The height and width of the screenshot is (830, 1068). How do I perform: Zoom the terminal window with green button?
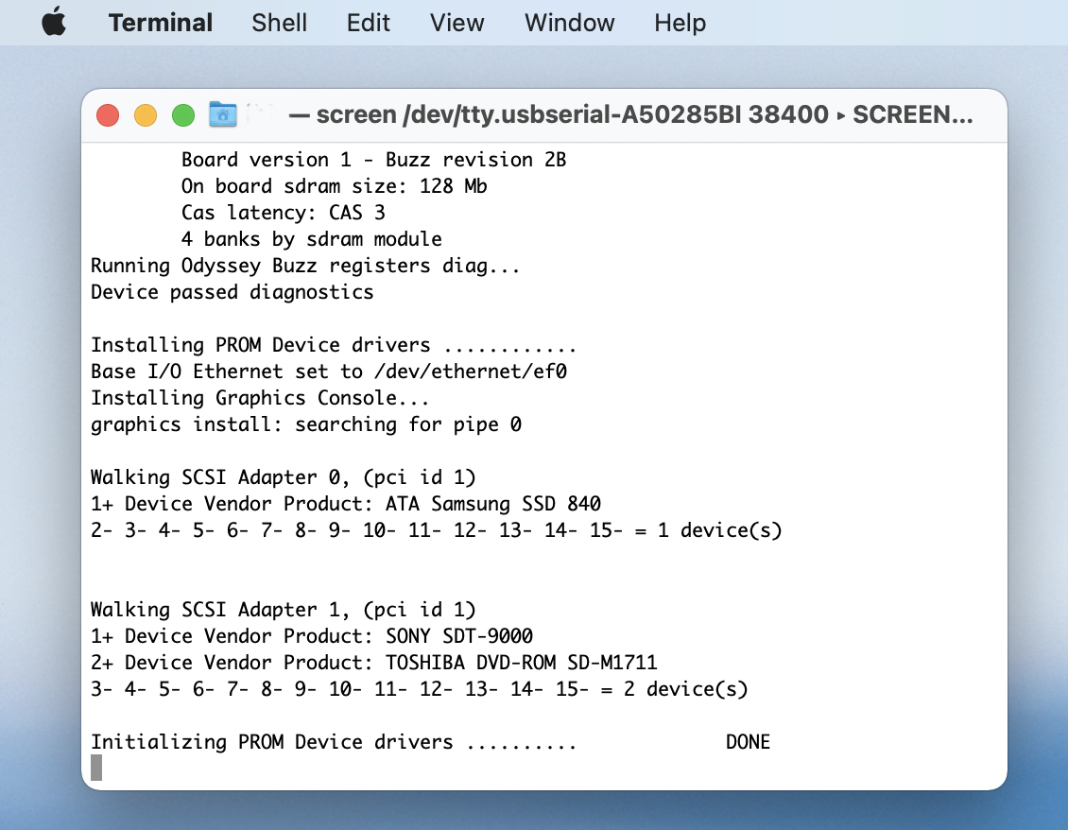tap(183, 115)
